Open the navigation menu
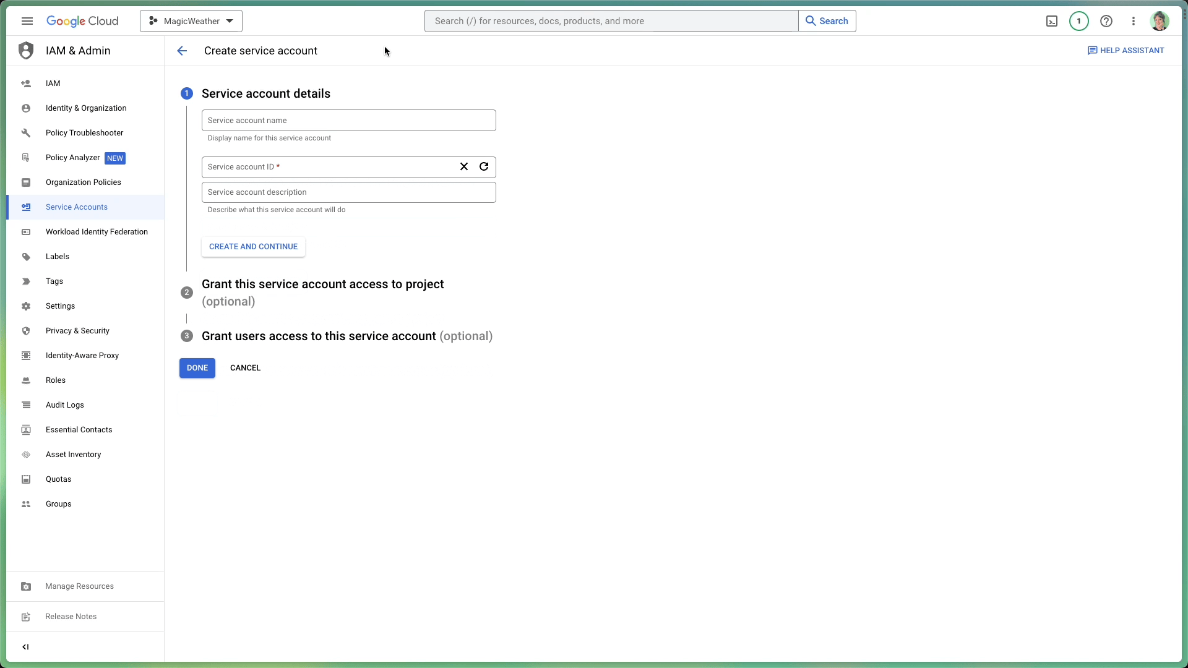1188x668 pixels. pos(27,20)
